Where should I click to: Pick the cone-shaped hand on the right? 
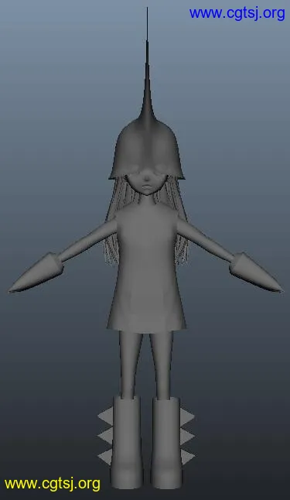click(x=256, y=272)
